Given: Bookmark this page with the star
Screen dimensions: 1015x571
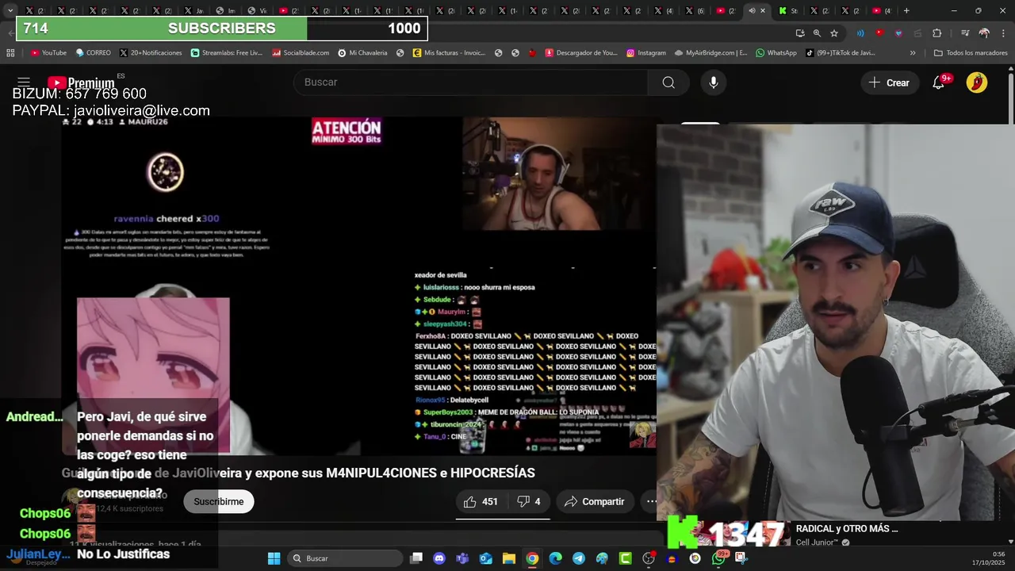Looking at the screenshot, I should tap(834, 33).
